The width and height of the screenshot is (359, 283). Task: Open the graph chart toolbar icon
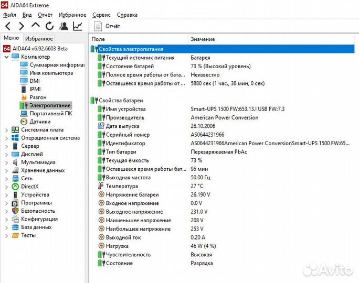click(x=78, y=26)
